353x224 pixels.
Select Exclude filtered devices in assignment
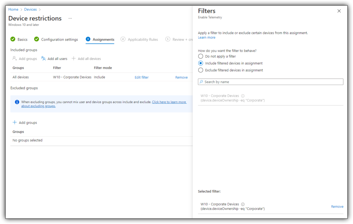(x=201, y=70)
